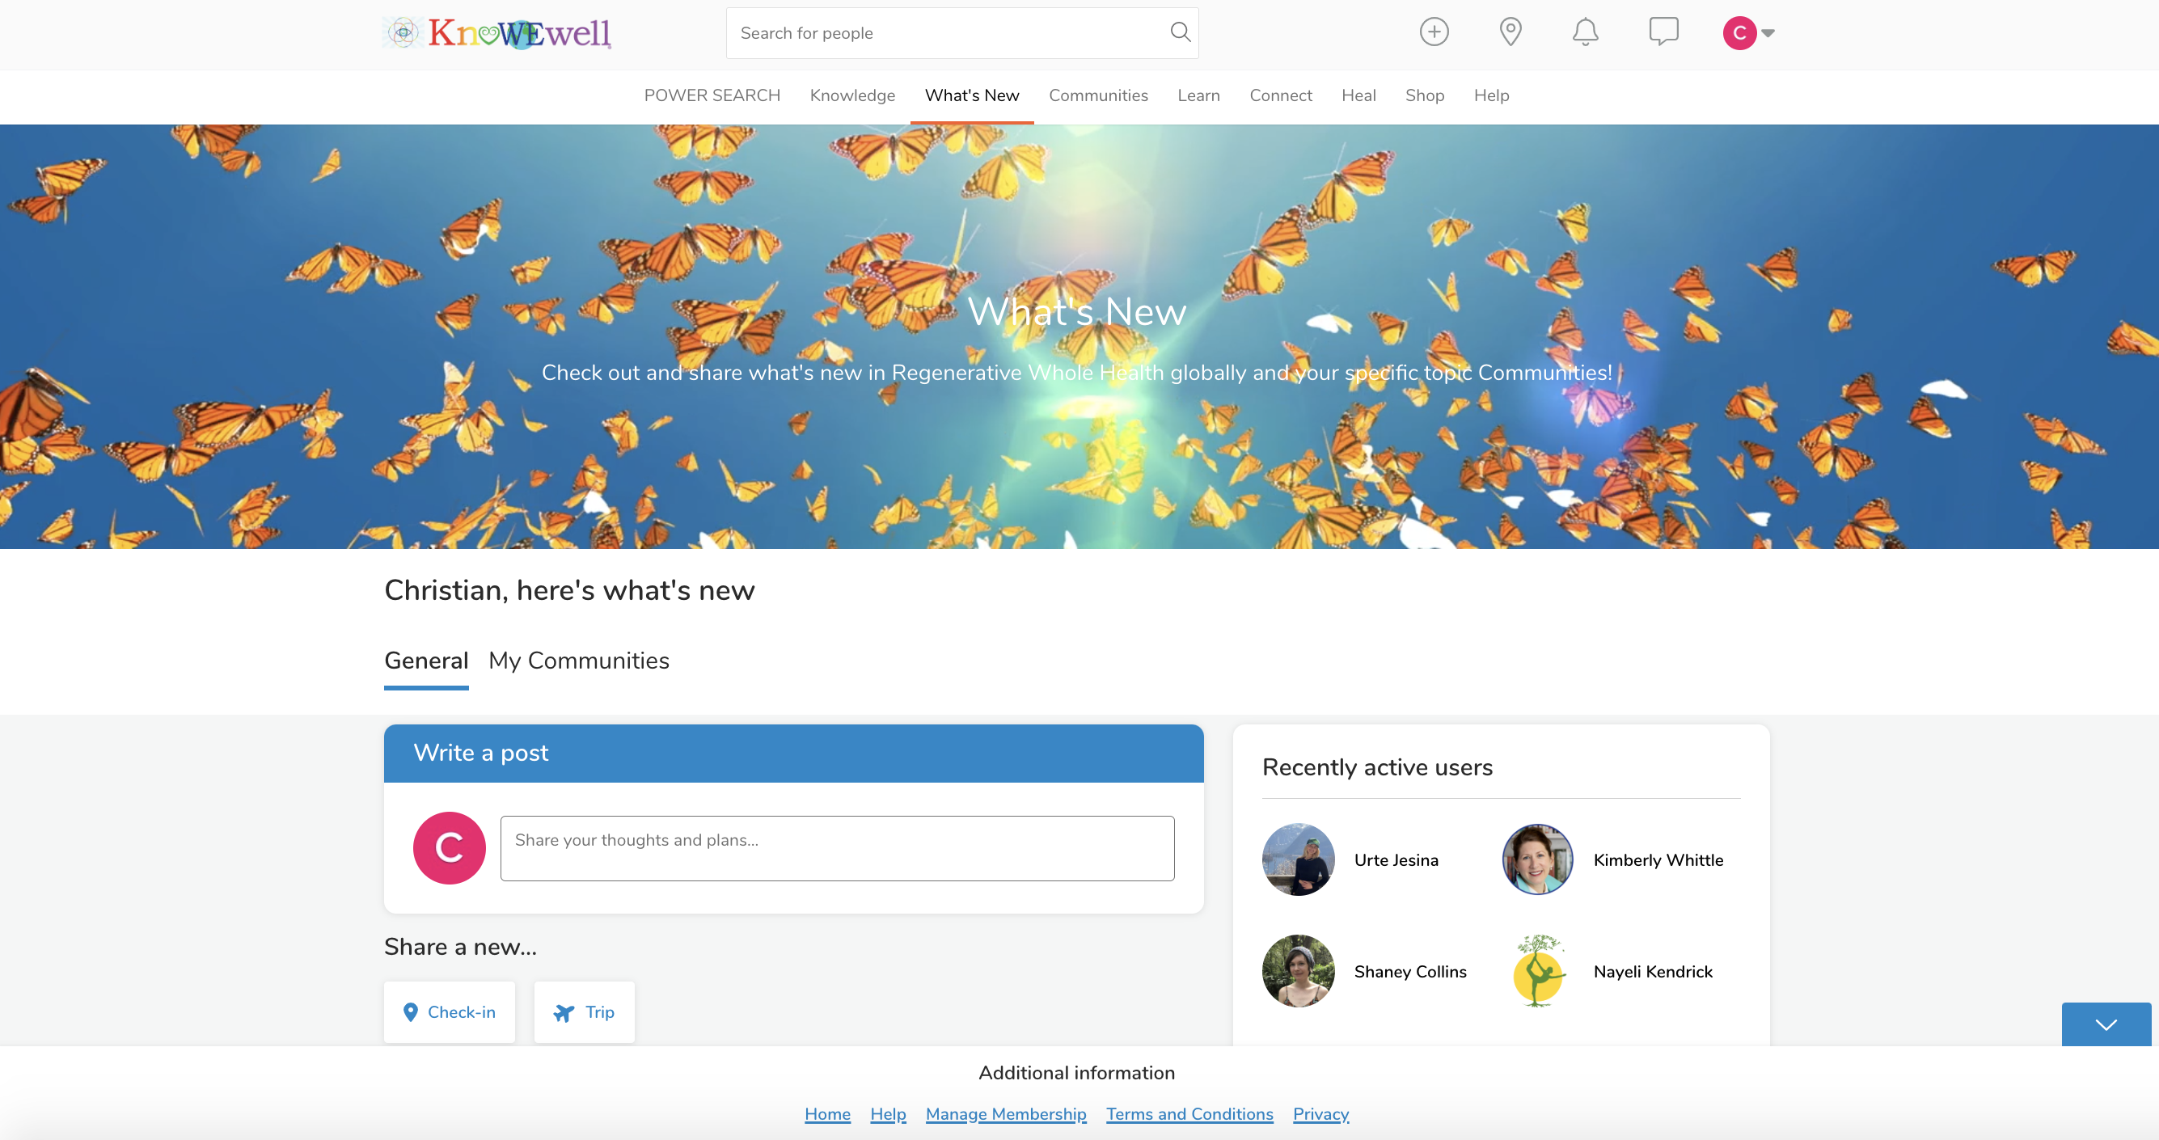The height and width of the screenshot is (1140, 2159).
Task: Open the Help menu in navigation
Action: tap(1491, 95)
